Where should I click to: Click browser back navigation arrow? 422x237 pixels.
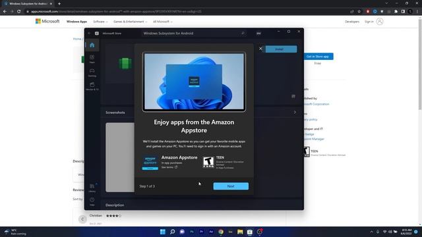(5, 12)
